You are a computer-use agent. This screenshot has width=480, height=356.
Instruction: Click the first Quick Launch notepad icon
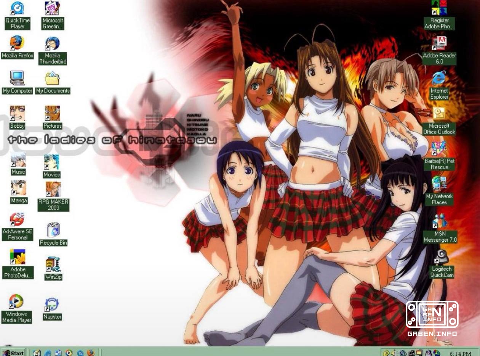pyautogui.click(x=37, y=353)
